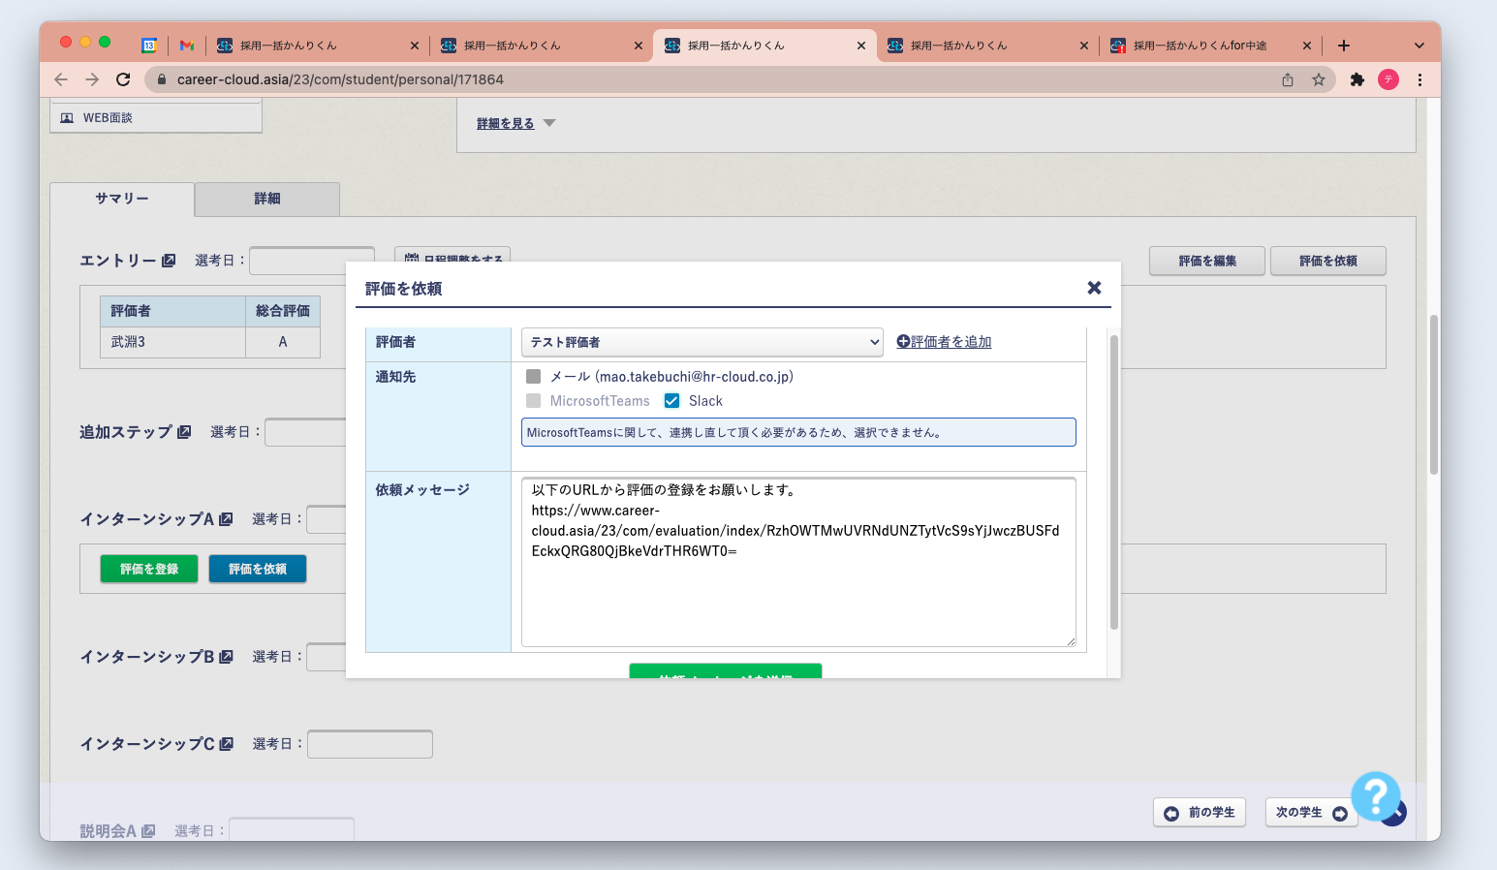Enable the メール notification checkbox

point(533,377)
